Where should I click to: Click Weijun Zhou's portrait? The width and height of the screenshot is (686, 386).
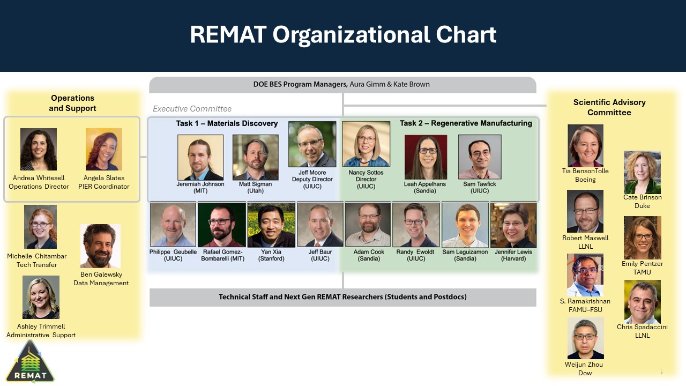(585, 338)
